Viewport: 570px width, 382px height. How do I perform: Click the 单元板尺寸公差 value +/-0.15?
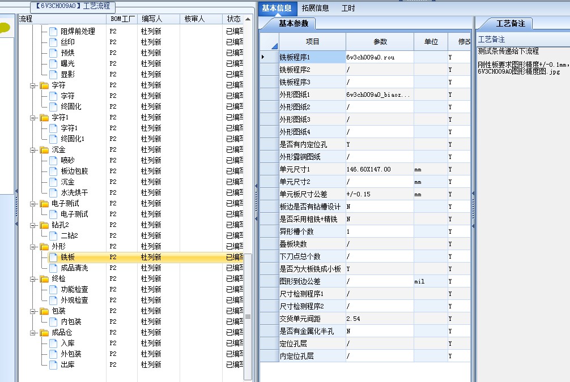[x=359, y=194]
